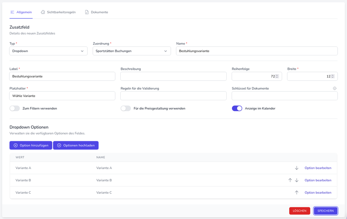Click the Löschen button
The height and width of the screenshot is (219, 347).
[299, 211]
